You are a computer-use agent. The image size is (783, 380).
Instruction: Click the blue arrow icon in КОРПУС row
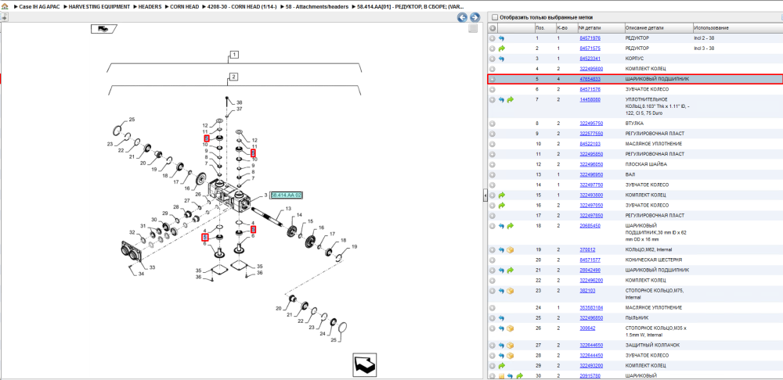coord(502,59)
